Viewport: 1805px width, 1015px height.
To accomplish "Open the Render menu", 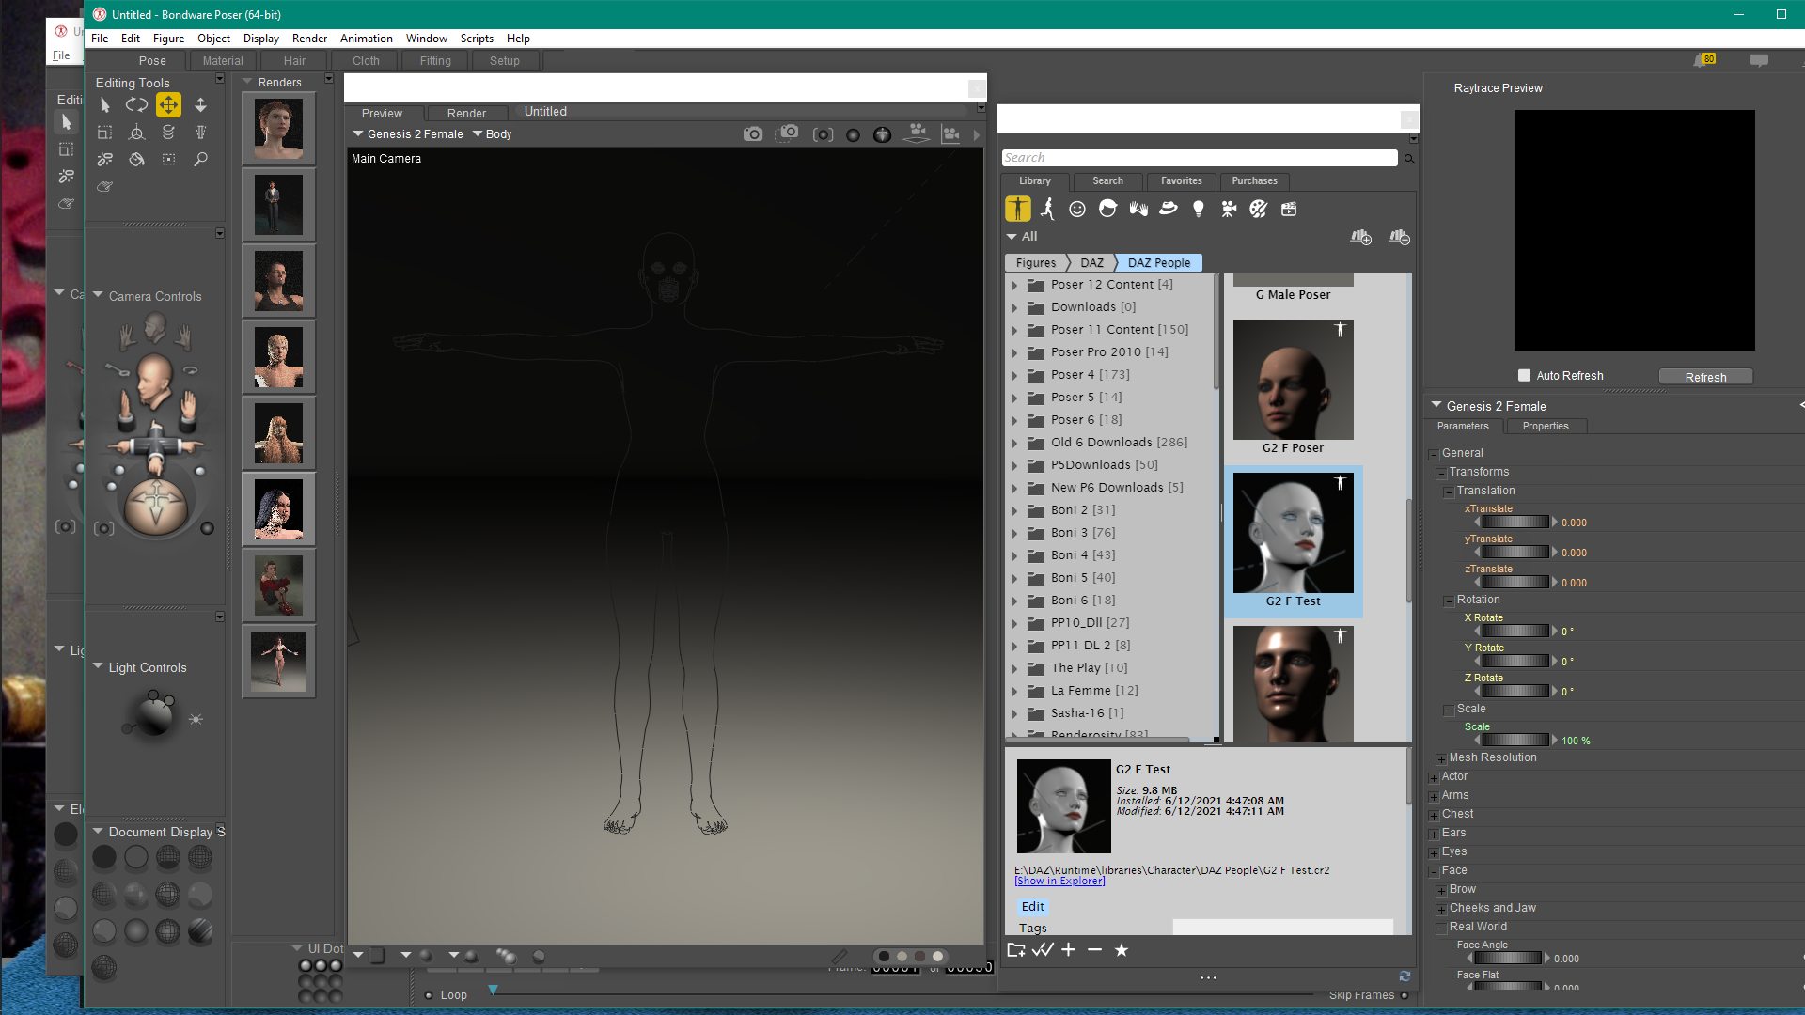I will click(309, 39).
